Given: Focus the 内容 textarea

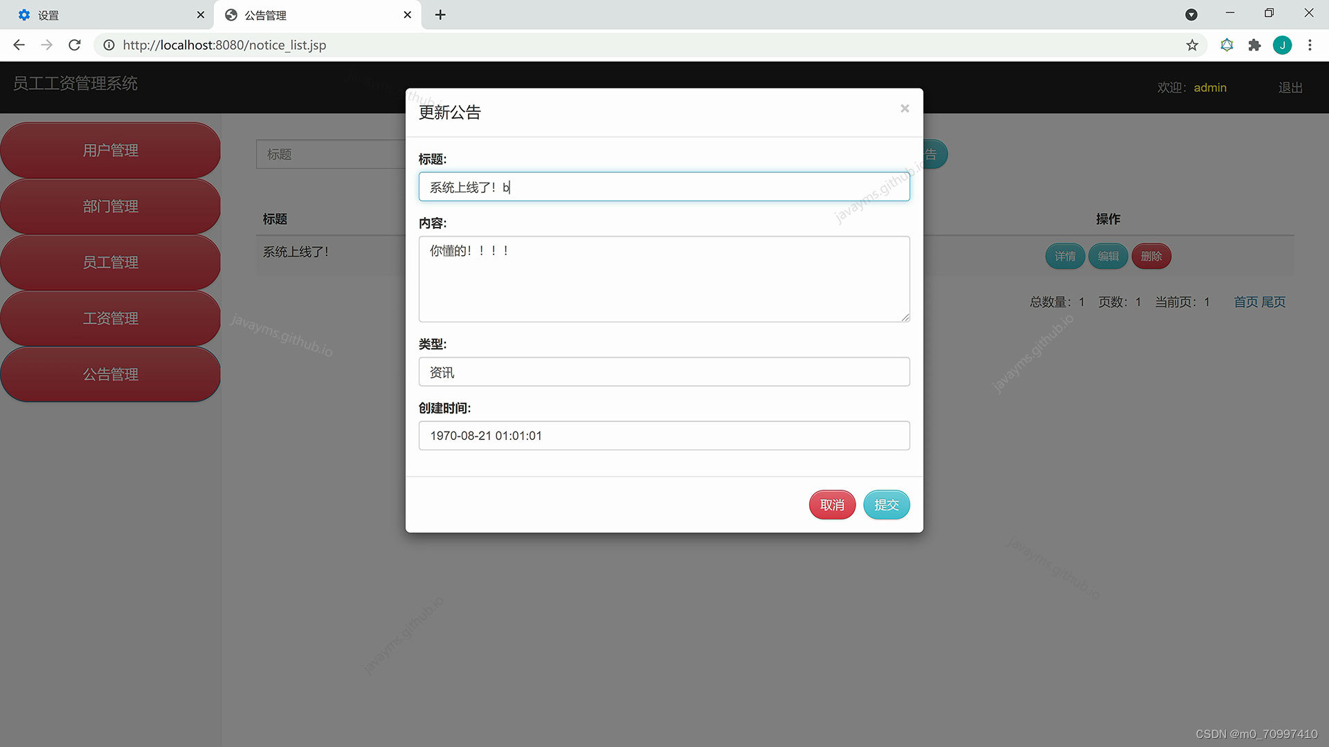Looking at the screenshot, I should tap(664, 279).
